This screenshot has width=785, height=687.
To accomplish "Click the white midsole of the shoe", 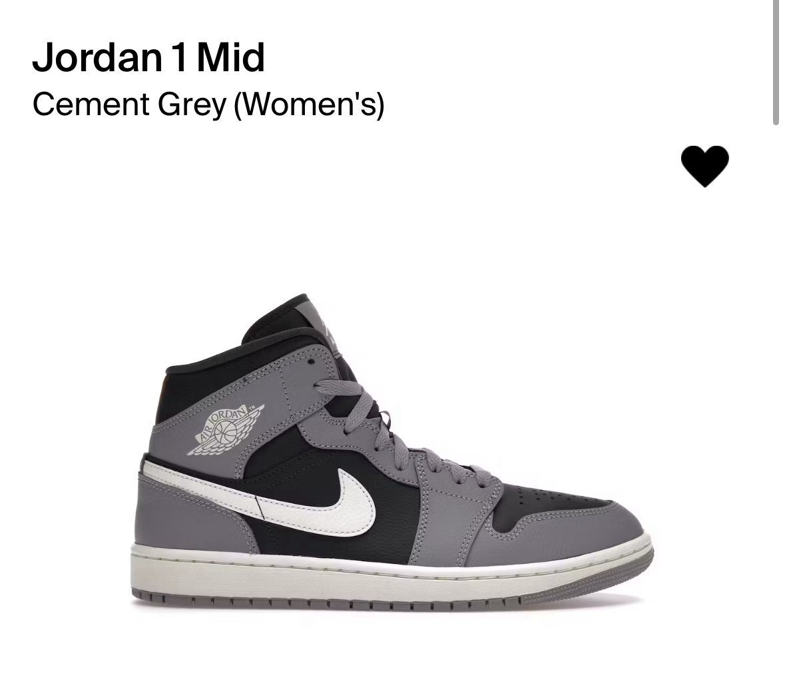I will point(390,571).
